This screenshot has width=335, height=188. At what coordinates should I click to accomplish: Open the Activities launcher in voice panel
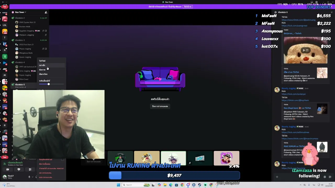coord(30,169)
